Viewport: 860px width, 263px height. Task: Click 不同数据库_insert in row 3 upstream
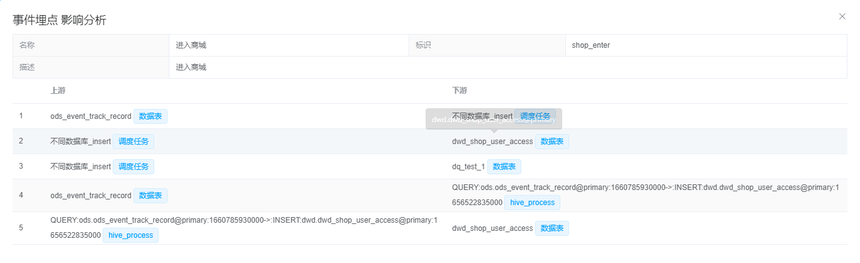[x=80, y=167]
